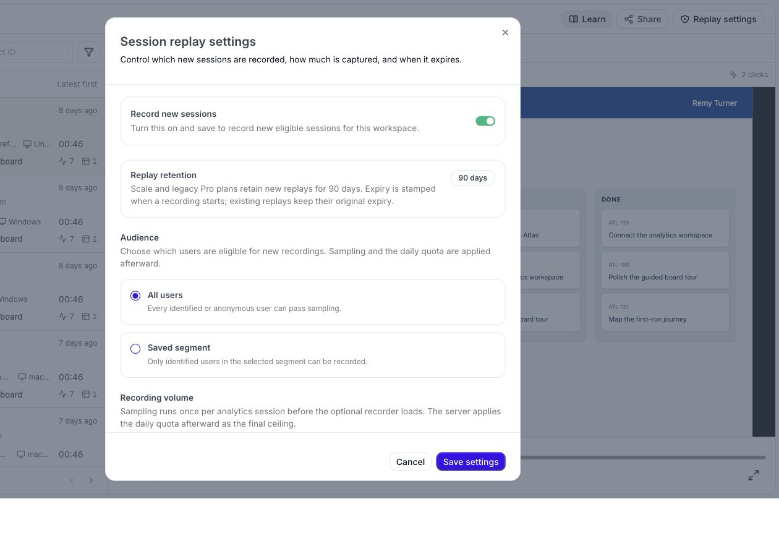The width and height of the screenshot is (779, 533).
Task: Click the Remy Turner name in replay
Action: [x=714, y=103]
